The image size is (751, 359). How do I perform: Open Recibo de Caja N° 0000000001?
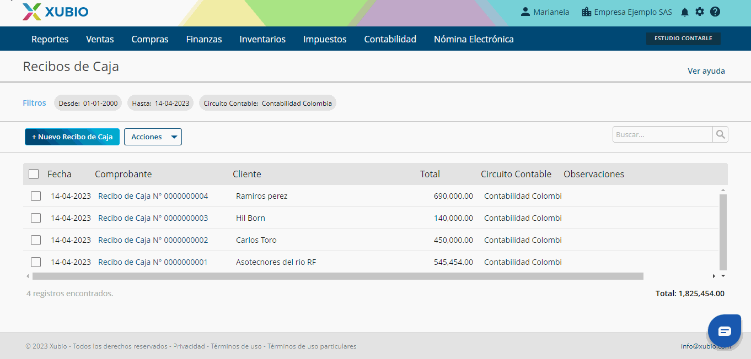(153, 262)
